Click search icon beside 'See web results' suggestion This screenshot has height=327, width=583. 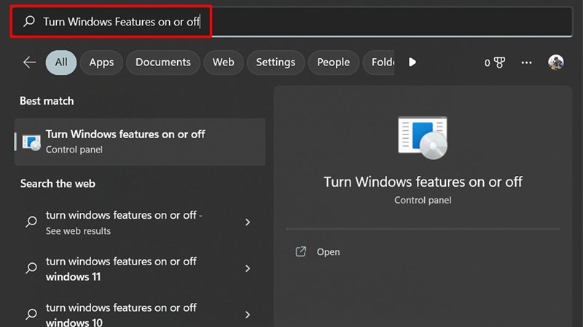tap(31, 222)
